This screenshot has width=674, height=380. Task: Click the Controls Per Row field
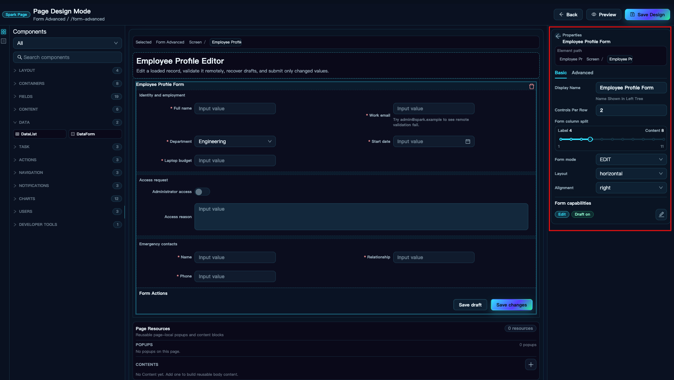pyautogui.click(x=631, y=110)
